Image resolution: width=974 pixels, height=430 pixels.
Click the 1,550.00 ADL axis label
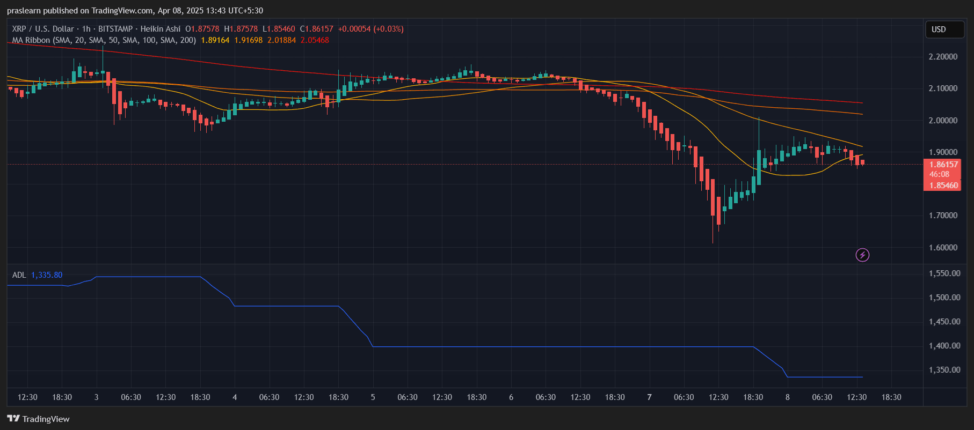point(945,273)
